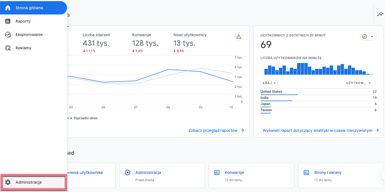Click the Strona główna home icon
The height and width of the screenshot is (192, 385).
[x=8, y=8]
